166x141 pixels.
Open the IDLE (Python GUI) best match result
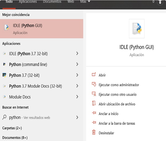(x=41, y=29)
